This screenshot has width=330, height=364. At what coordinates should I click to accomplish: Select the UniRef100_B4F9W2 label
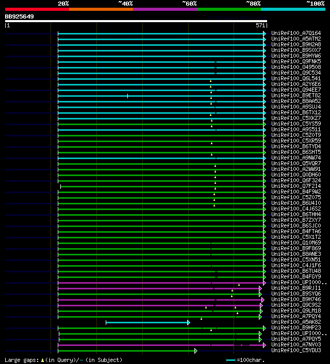296,192
